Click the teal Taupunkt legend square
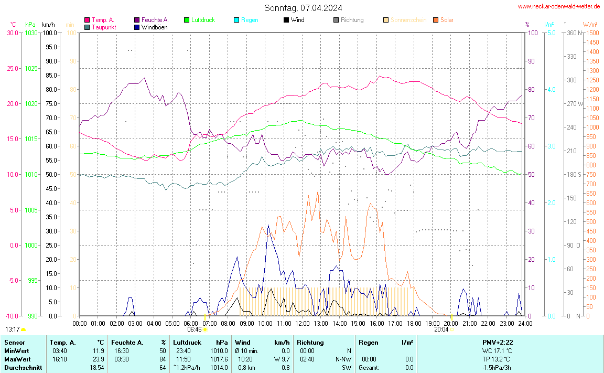The height and width of the screenshot is (373, 604). (87, 27)
